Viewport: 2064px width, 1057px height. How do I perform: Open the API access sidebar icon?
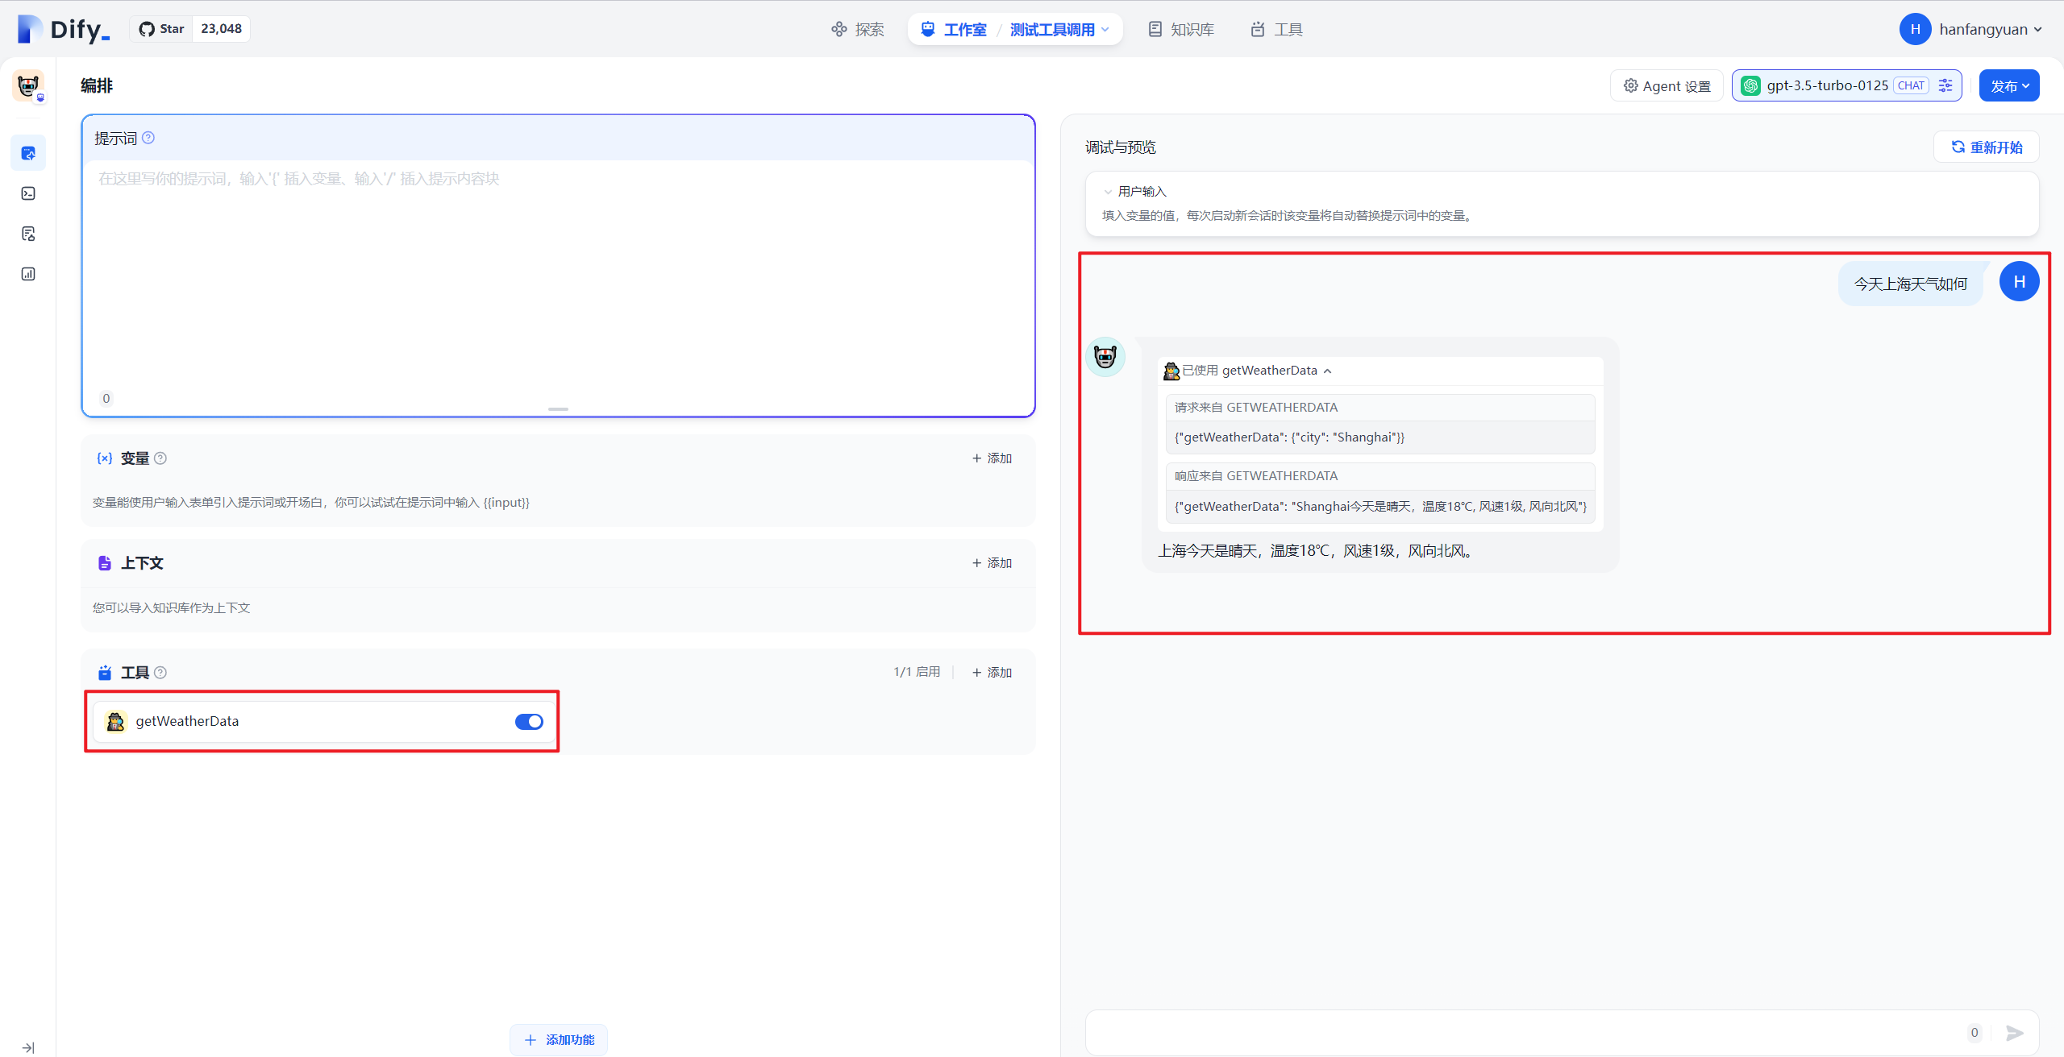click(x=28, y=193)
